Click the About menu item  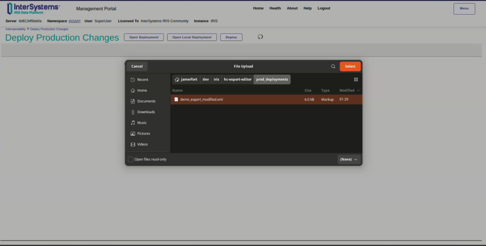pos(292,8)
